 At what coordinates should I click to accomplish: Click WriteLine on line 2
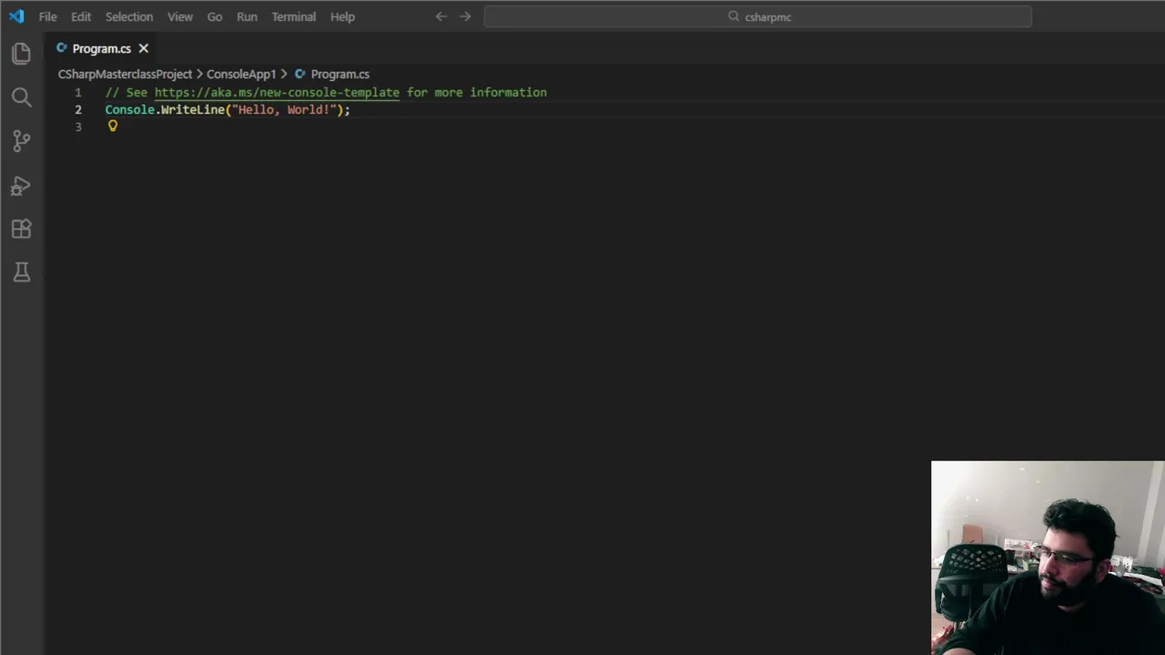click(193, 109)
